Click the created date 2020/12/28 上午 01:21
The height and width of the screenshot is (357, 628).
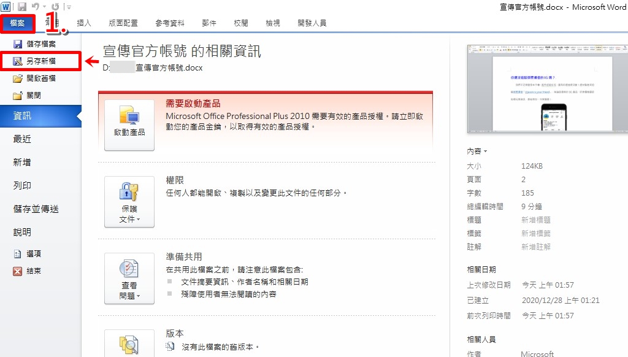point(561,300)
